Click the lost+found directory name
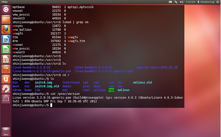 (x=71, y=82)
